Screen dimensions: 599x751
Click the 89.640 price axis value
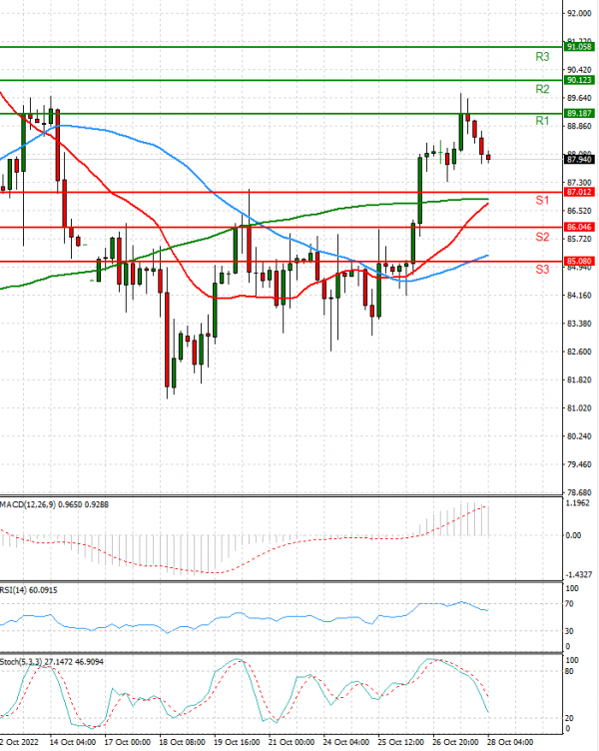(x=579, y=98)
